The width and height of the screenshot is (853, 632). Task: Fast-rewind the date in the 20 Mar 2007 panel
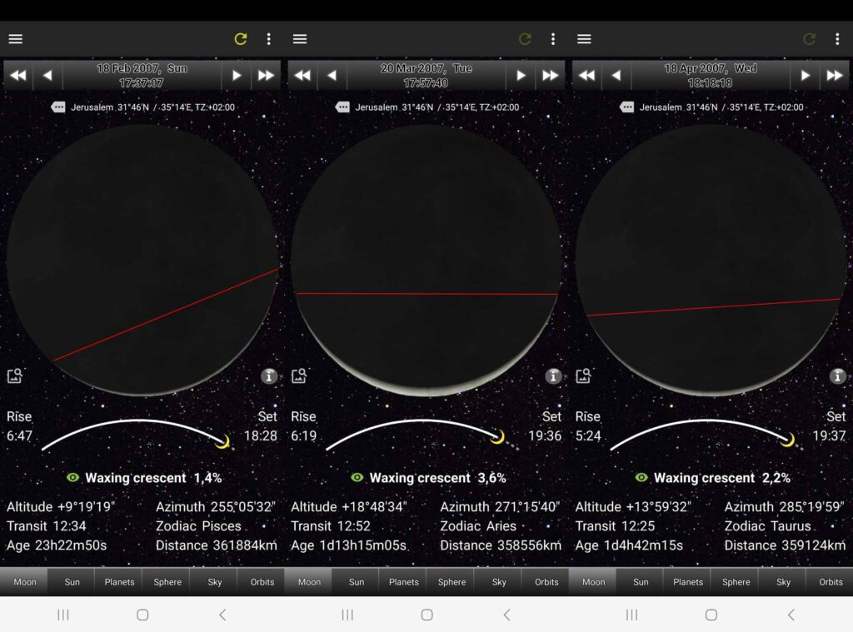pos(302,76)
